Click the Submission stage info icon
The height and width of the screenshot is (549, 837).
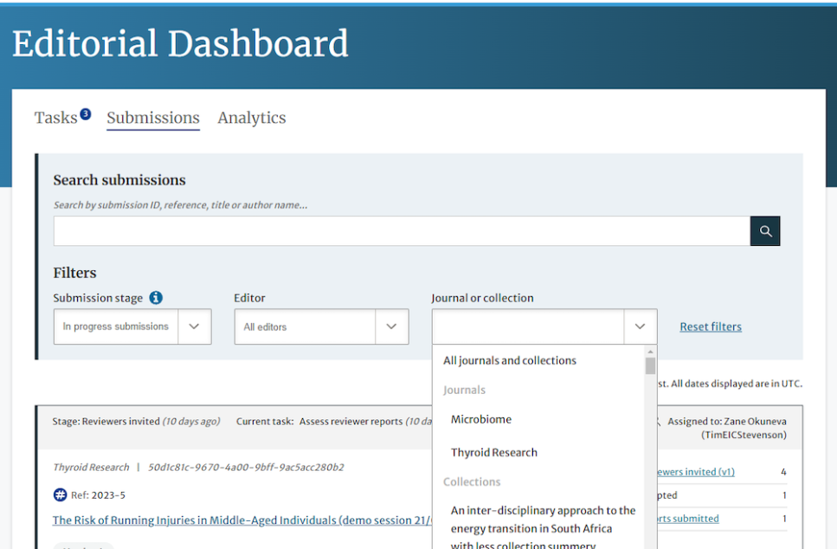click(x=156, y=298)
